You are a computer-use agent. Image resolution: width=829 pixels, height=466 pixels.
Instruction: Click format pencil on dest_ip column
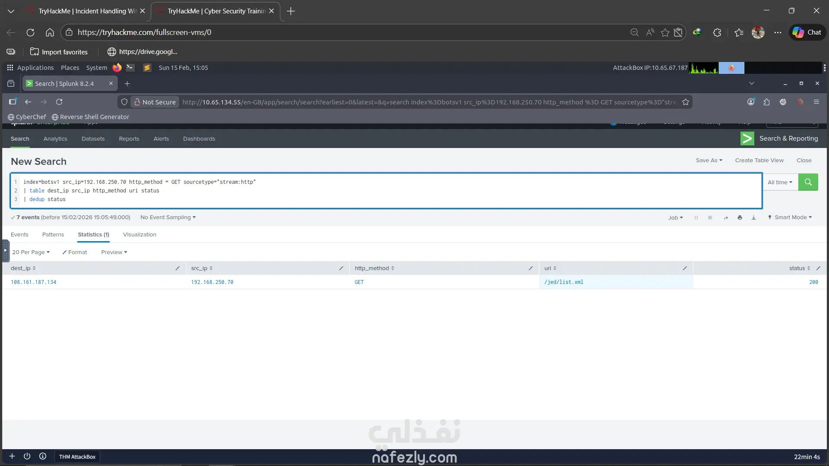pyautogui.click(x=177, y=268)
